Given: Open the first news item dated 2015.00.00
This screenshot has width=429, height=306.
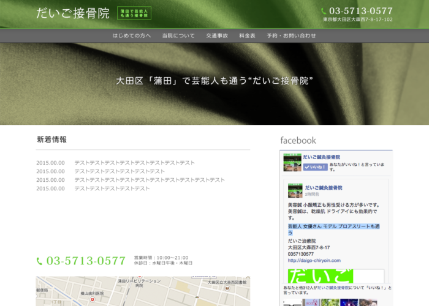Looking at the screenshot, I should coord(134,163).
